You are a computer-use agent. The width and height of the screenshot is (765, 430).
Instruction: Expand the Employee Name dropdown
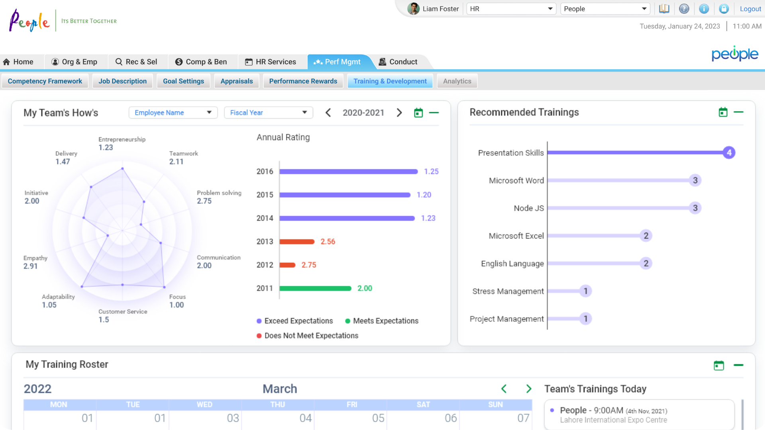173,113
